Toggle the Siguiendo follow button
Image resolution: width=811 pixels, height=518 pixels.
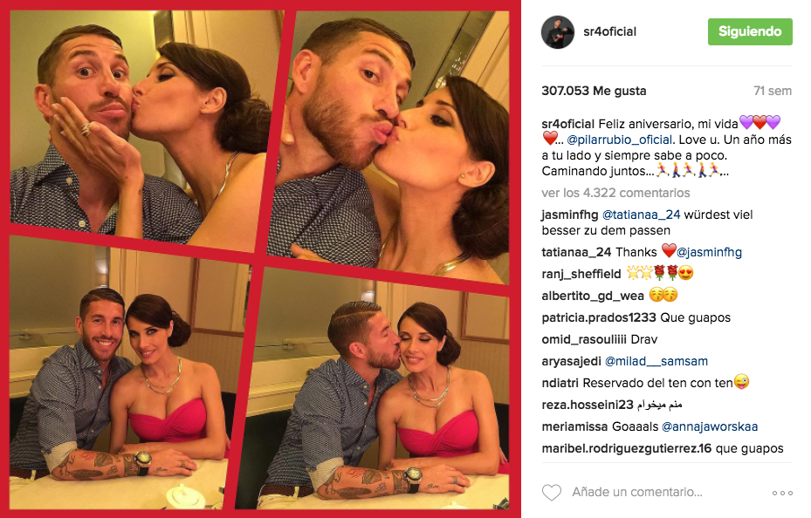pyautogui.click(x=750, y=31)
